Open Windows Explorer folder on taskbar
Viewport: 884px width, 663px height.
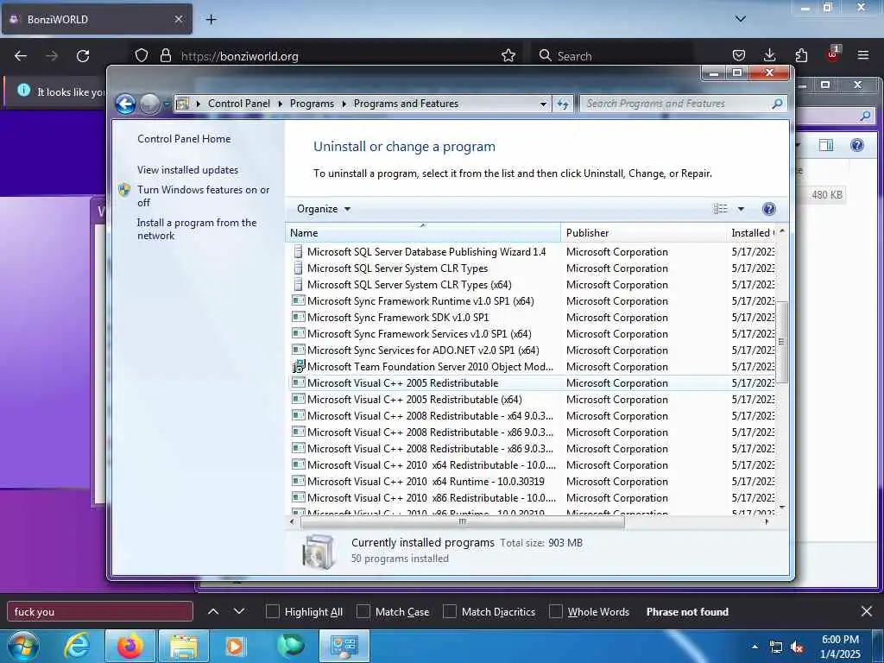(184, 647)
